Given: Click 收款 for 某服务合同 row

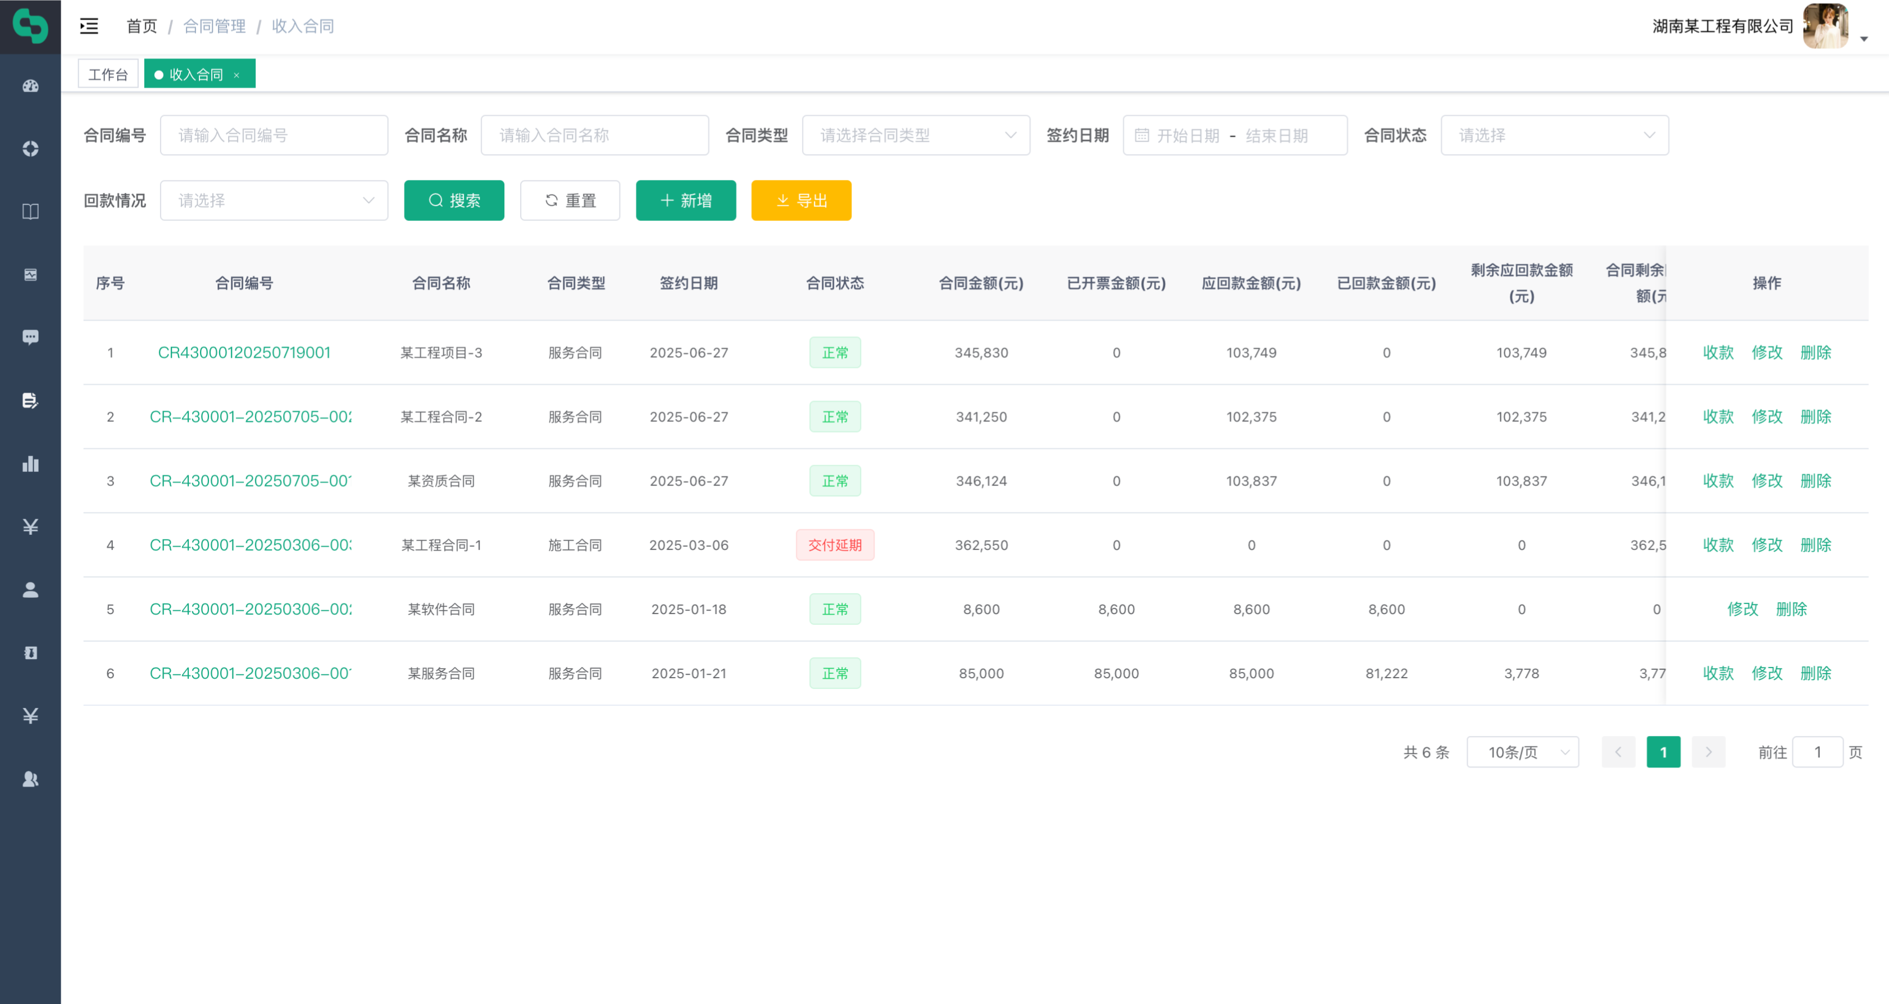Looking at the screenshot, I should pos(1718,673).
